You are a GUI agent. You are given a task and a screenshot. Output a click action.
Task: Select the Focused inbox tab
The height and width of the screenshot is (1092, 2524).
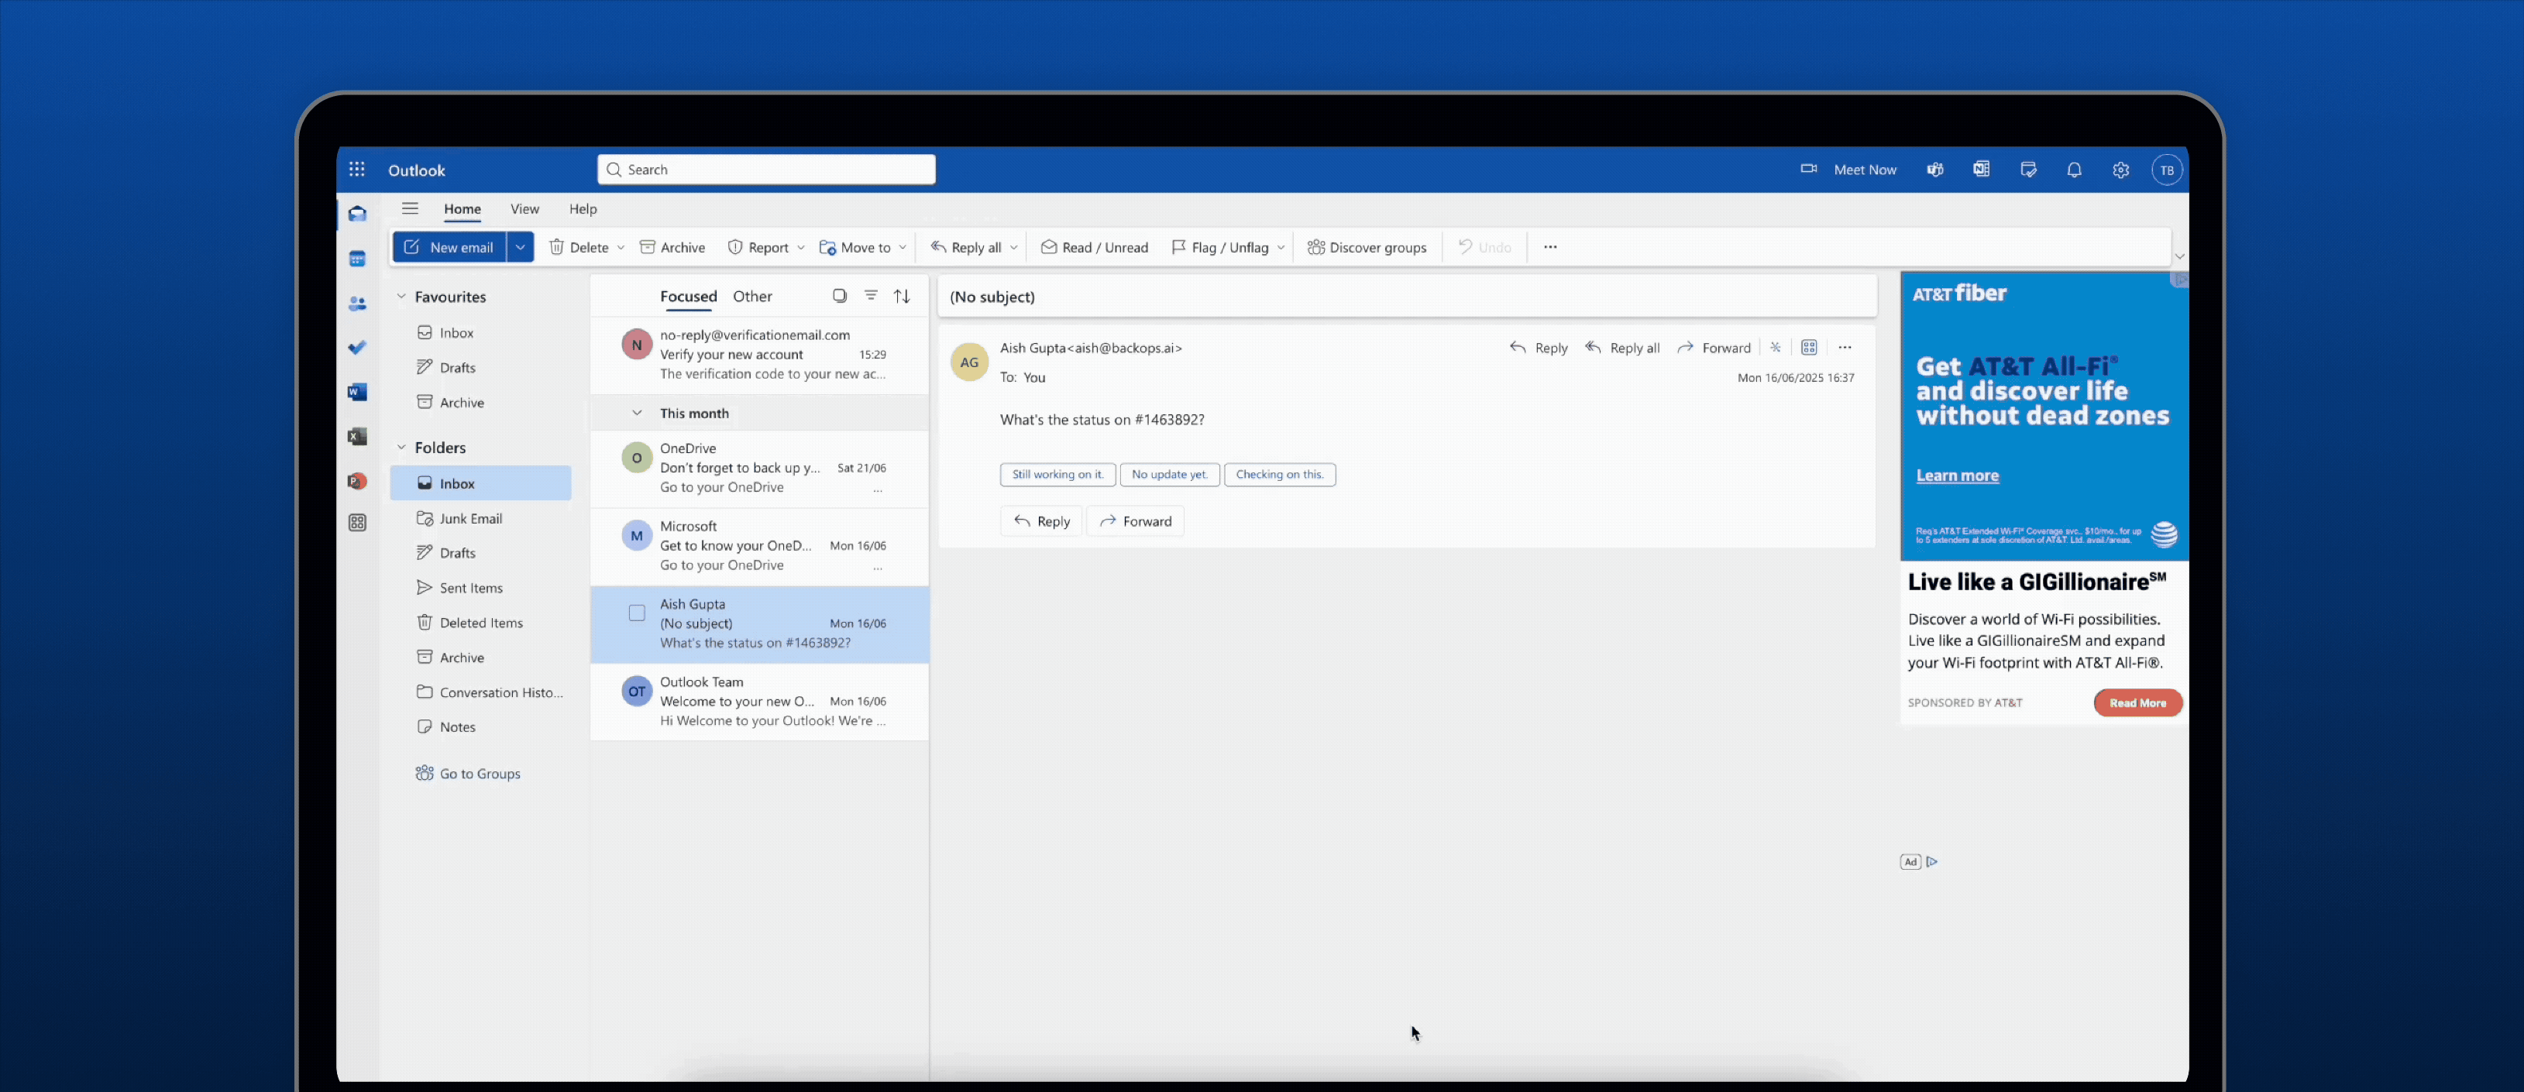click(x=689, y=296)
